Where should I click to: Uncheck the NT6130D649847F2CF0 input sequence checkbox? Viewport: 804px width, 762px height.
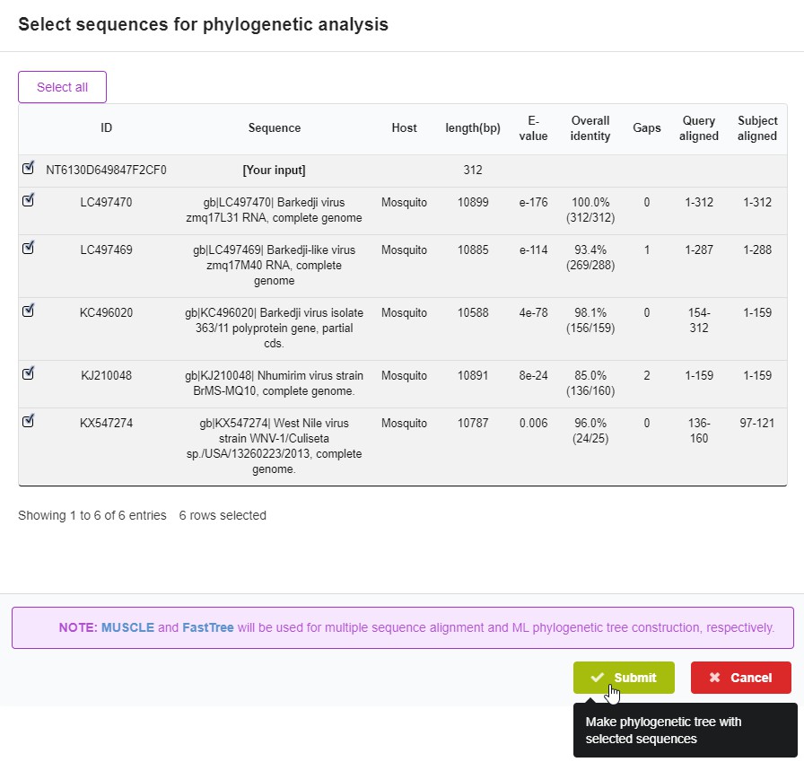coord(28,168)
